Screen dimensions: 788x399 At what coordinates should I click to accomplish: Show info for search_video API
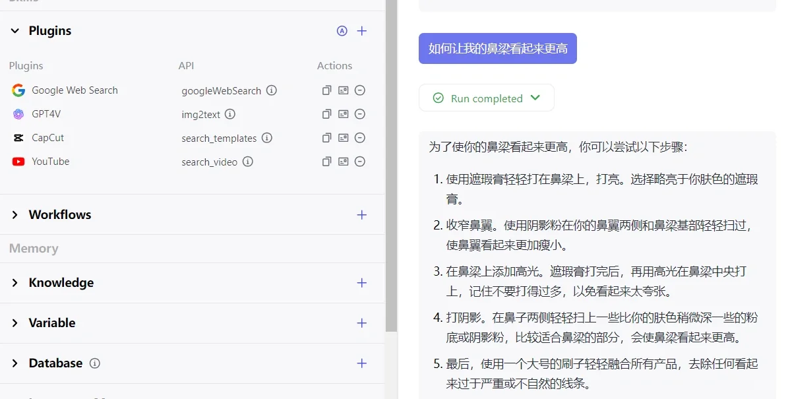(248, 162)
